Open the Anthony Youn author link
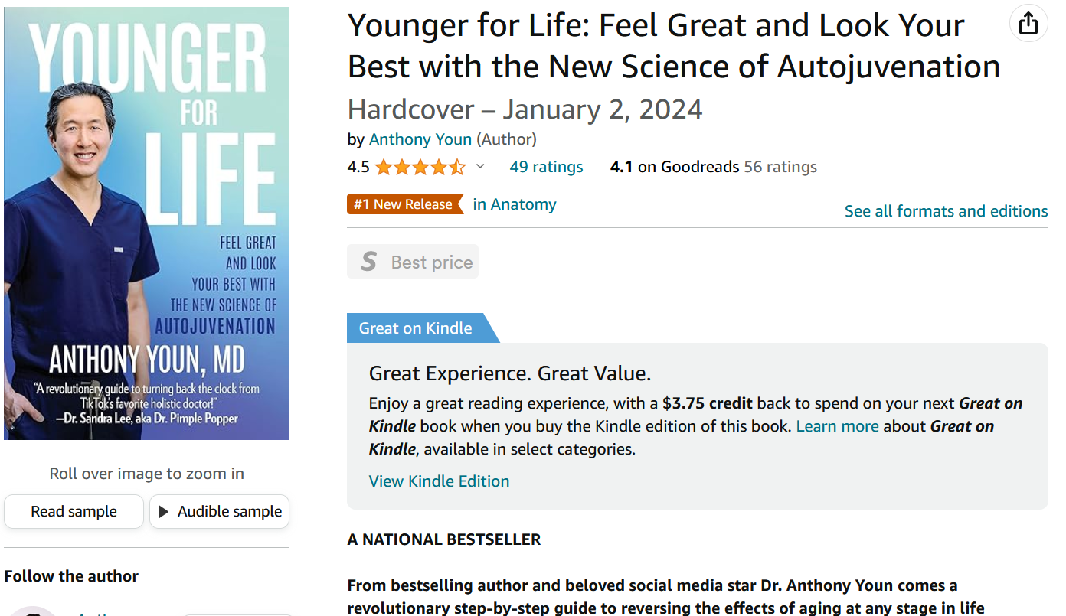 (420, 139)
